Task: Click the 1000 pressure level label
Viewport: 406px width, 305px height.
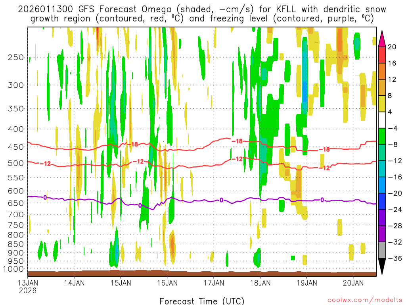Action: coord(13,269)
